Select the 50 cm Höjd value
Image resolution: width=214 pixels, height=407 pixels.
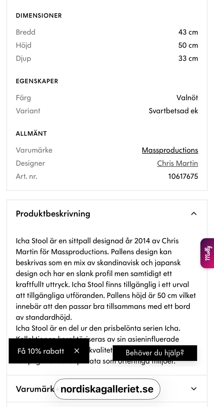tap(188, 45)
